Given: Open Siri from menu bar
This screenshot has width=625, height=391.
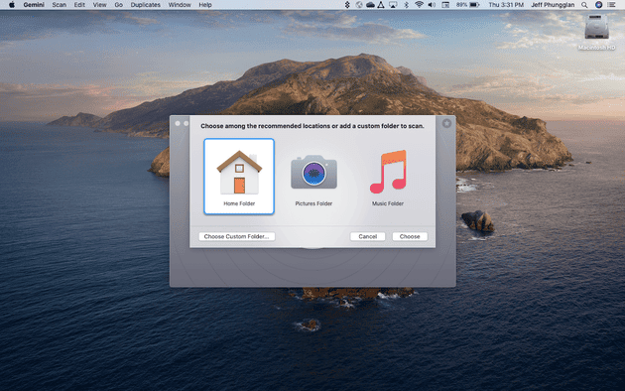Looking at the screenshot, I should [598, 5].
